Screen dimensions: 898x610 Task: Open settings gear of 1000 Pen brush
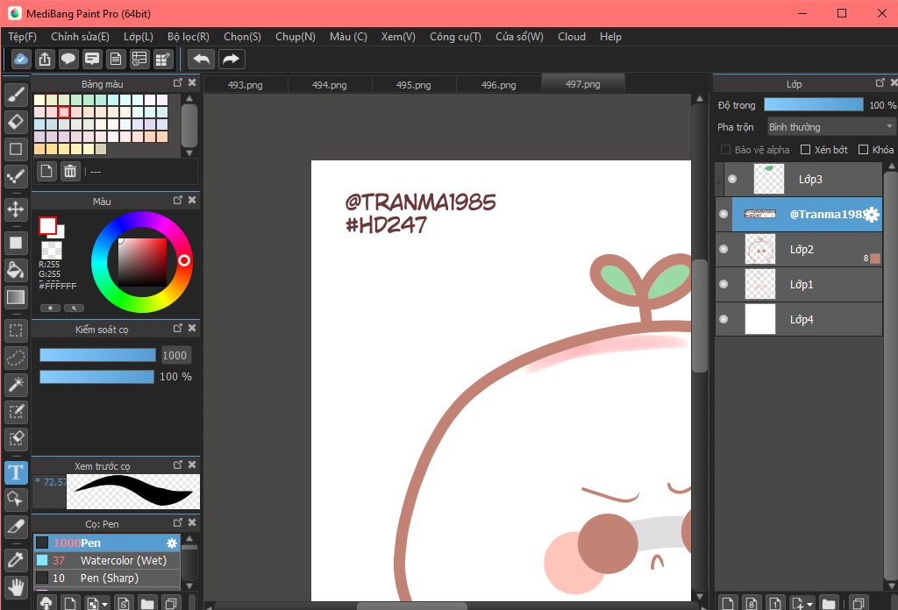coord(171,543)
